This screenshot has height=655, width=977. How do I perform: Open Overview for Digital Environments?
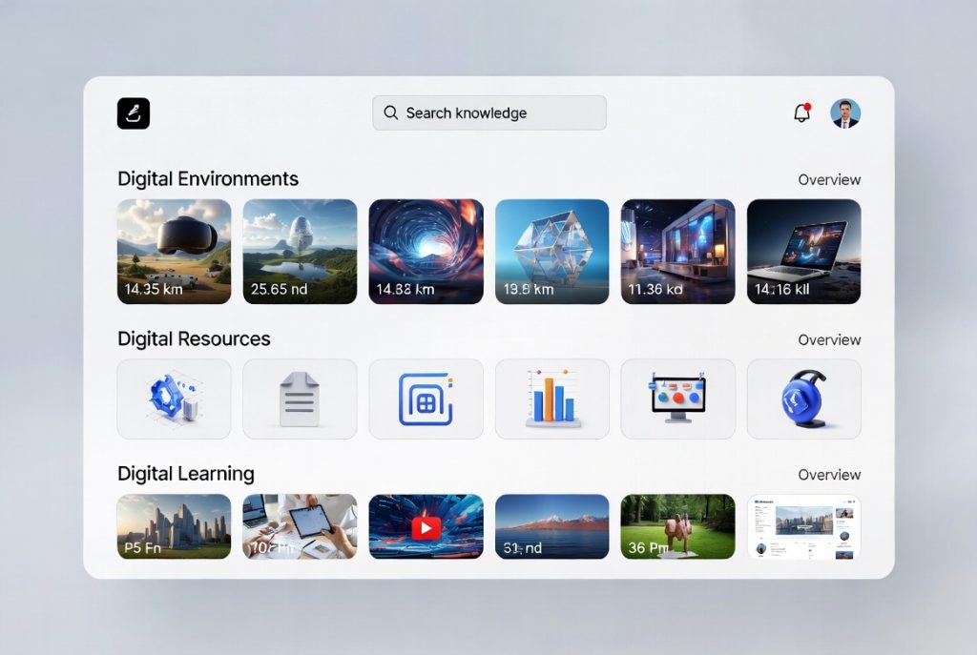(829, 179)
